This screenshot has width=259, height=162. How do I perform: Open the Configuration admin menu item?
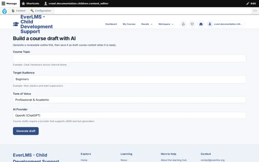point(41,11)
